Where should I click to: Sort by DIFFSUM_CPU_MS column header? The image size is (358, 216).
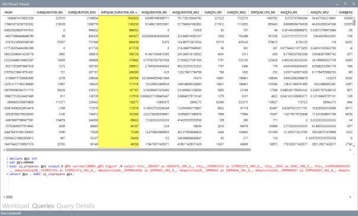[x=263, y=12]
